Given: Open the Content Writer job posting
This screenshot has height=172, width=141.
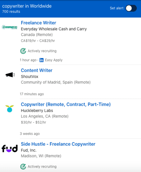Looking at the screenshot, I should pyautogui.click(x=37, y=70).
